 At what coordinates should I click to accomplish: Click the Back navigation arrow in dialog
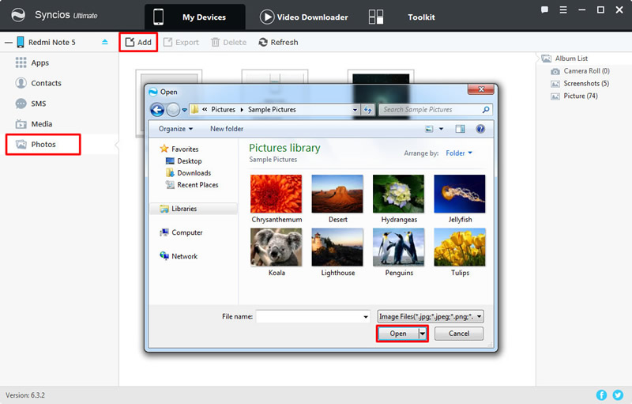pos(157,110)
